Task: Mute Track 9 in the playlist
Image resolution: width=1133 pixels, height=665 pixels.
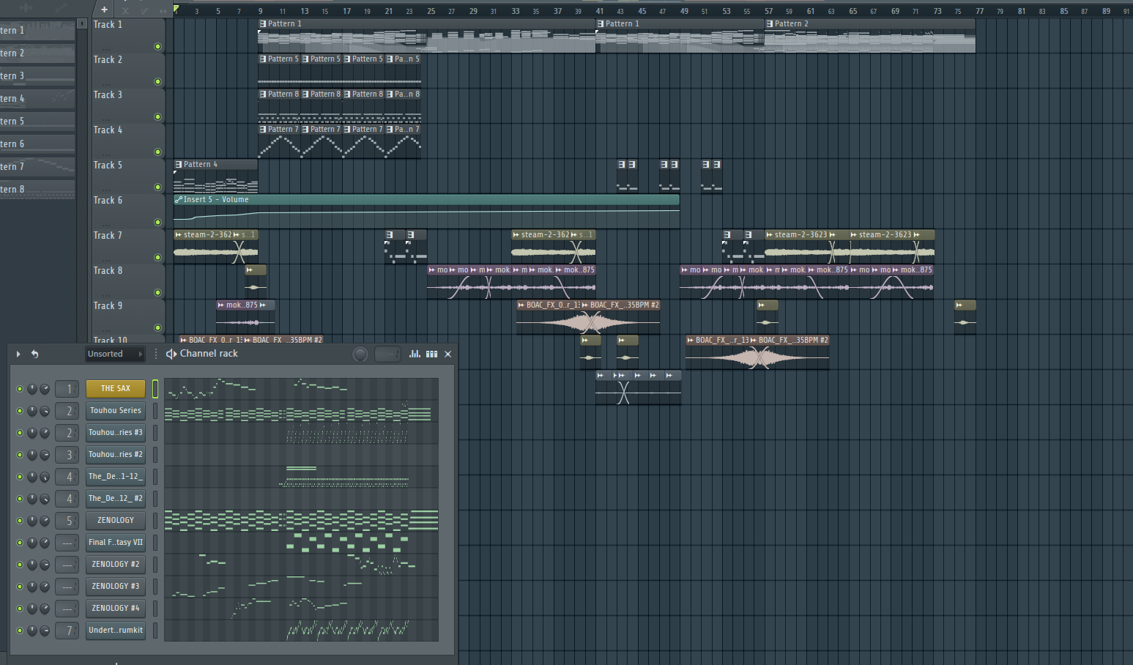Action: pos(157,327)
